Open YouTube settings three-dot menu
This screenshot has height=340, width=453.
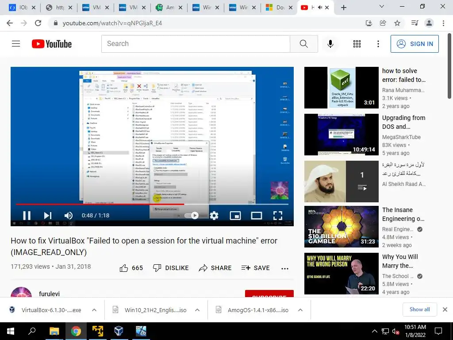[378, 44]
